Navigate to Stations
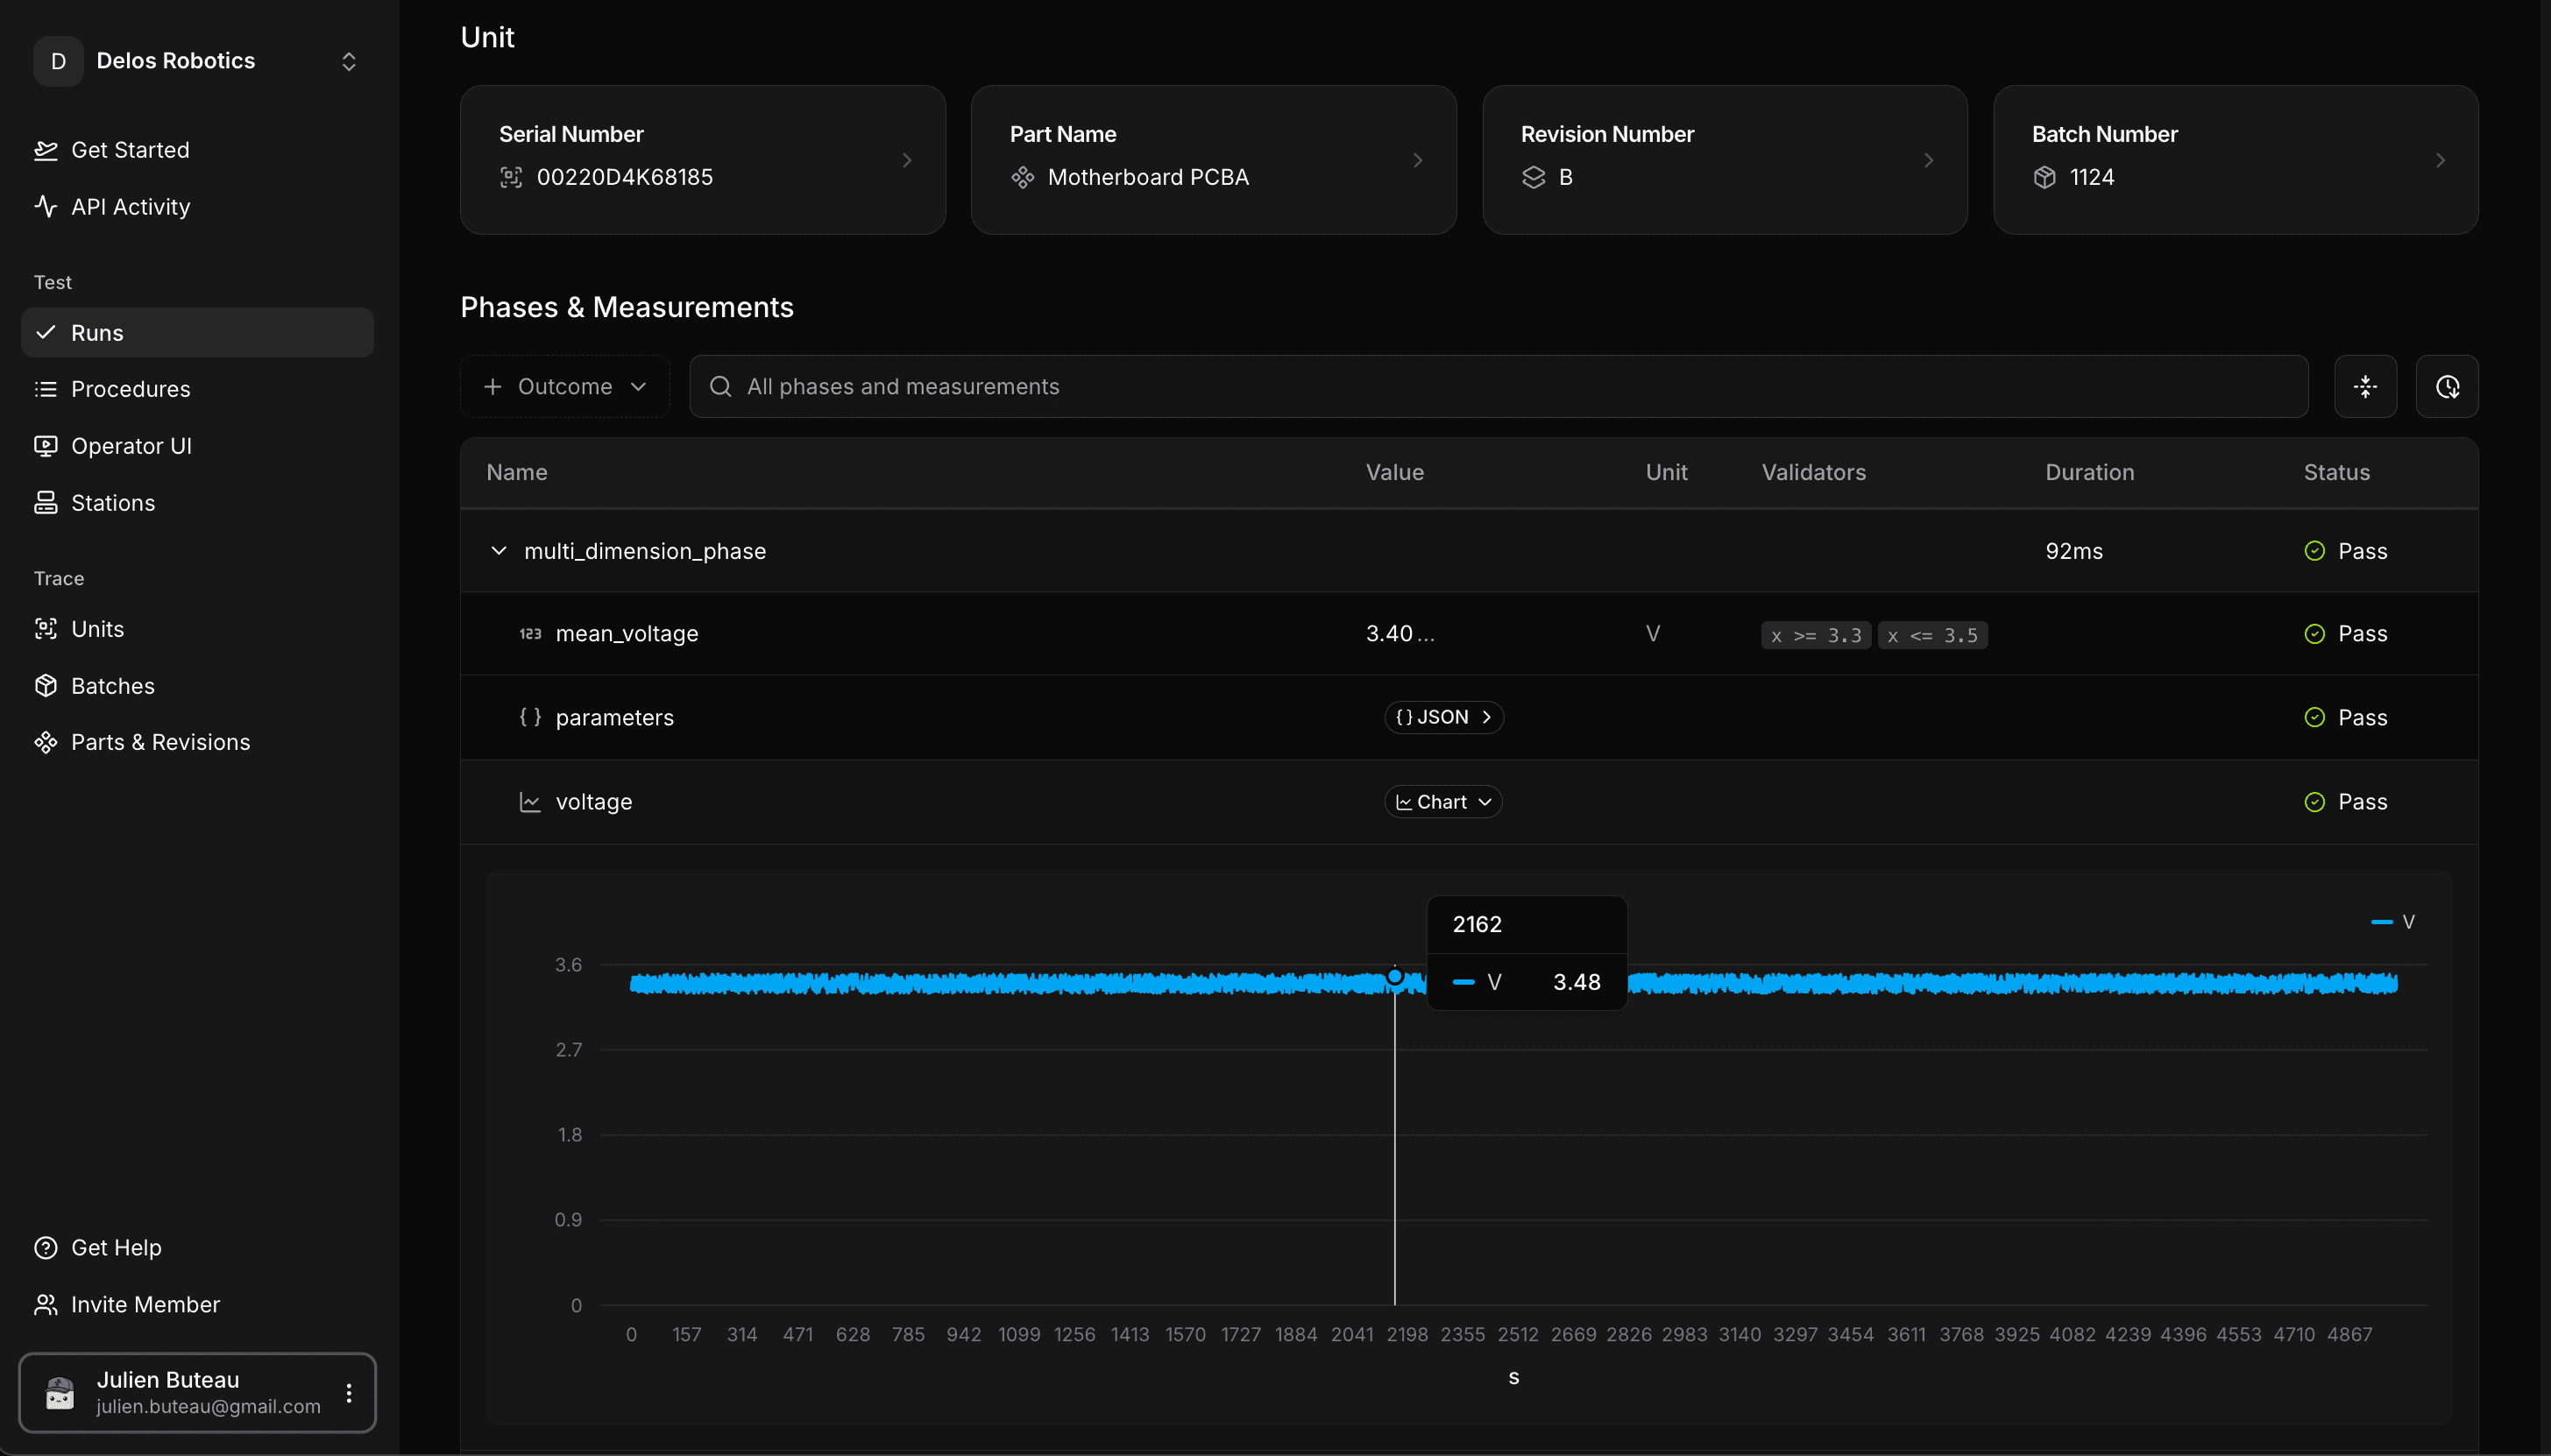The width and height of the screenshot is (2551, 1456). click(x=113, y=503)
